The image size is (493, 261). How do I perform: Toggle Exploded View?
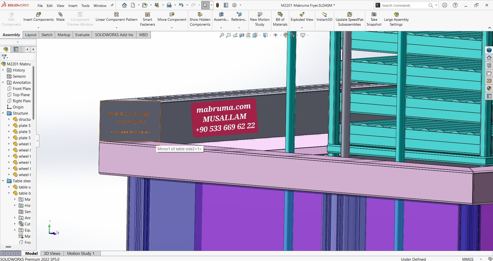coord(302,17)
